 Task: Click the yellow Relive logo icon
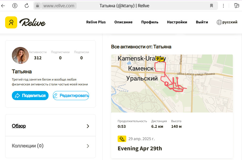pos(11,23)
